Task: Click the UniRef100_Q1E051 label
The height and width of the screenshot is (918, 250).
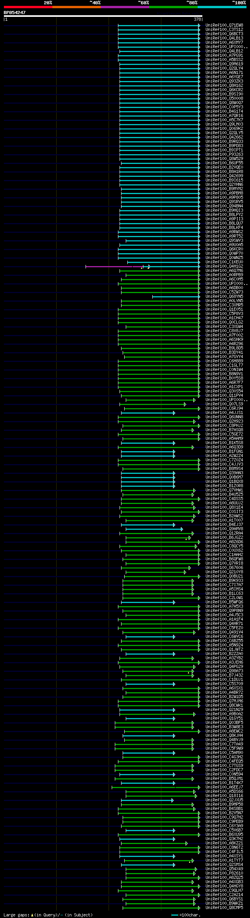Action: coord(224,309)
